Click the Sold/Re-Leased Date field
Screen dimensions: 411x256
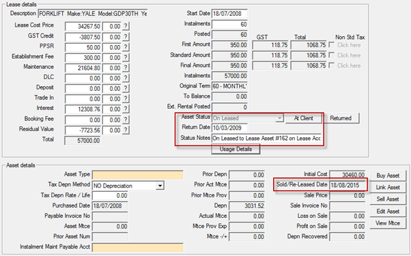pyautogui.click(x=348, y=185)
